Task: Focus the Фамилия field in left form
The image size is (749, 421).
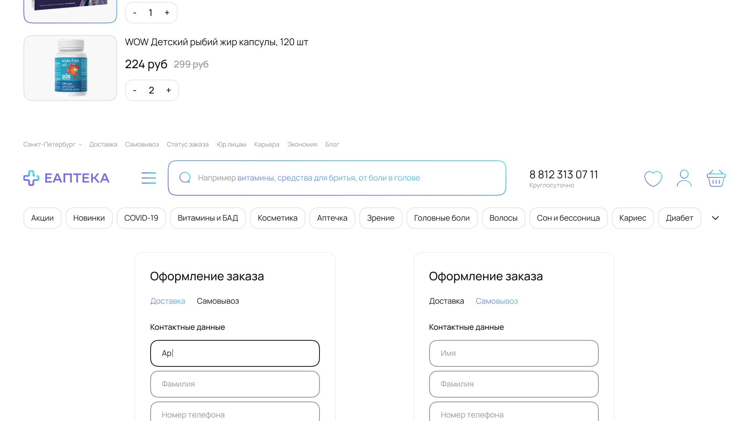Action: pos(235,384)
